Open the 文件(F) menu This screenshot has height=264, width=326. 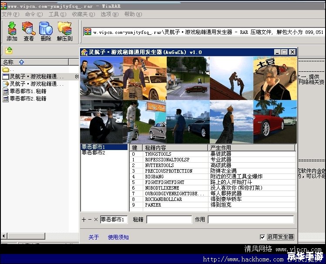click(10, 14)
